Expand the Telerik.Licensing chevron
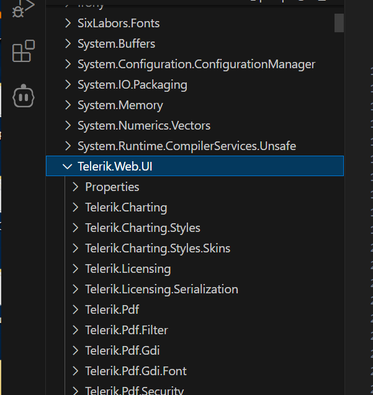This screenshot has width=373, height=395. point(75,269)
